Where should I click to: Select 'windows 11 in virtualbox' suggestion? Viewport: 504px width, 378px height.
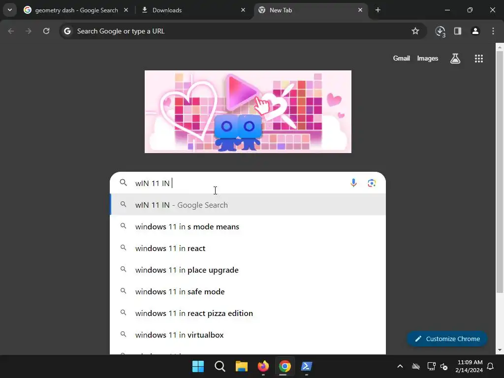[248, 335]
